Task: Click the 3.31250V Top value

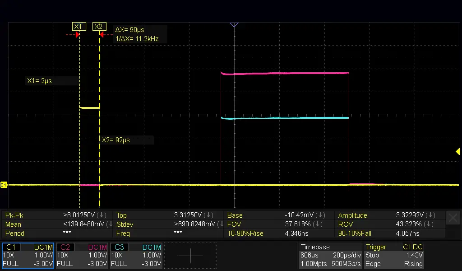Action: pos(188,215)
